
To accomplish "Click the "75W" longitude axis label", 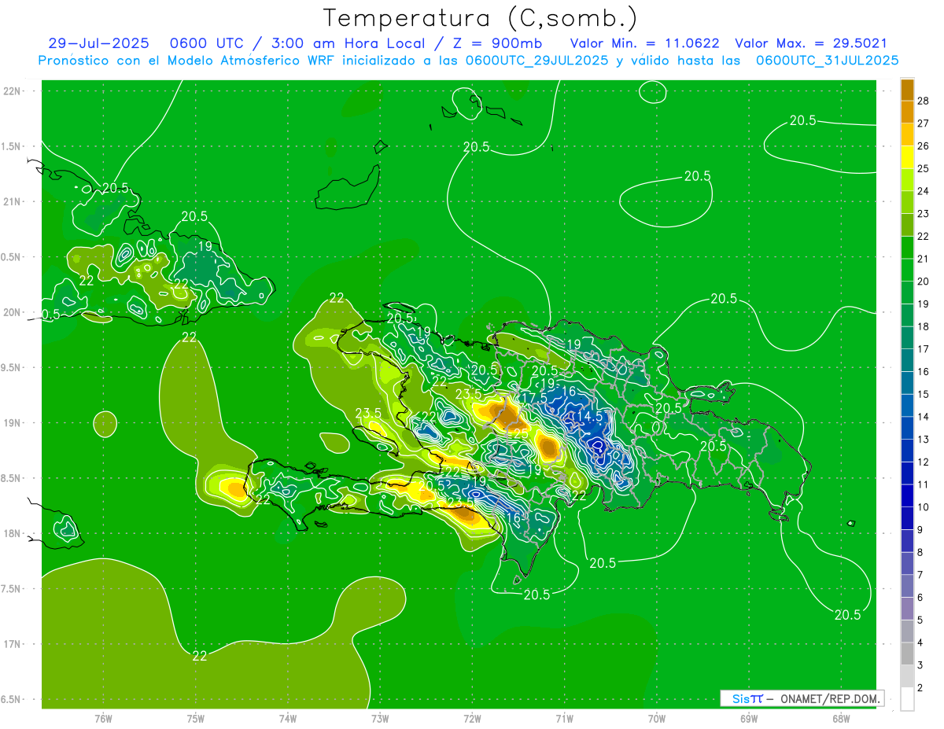I will pos(196,718).
